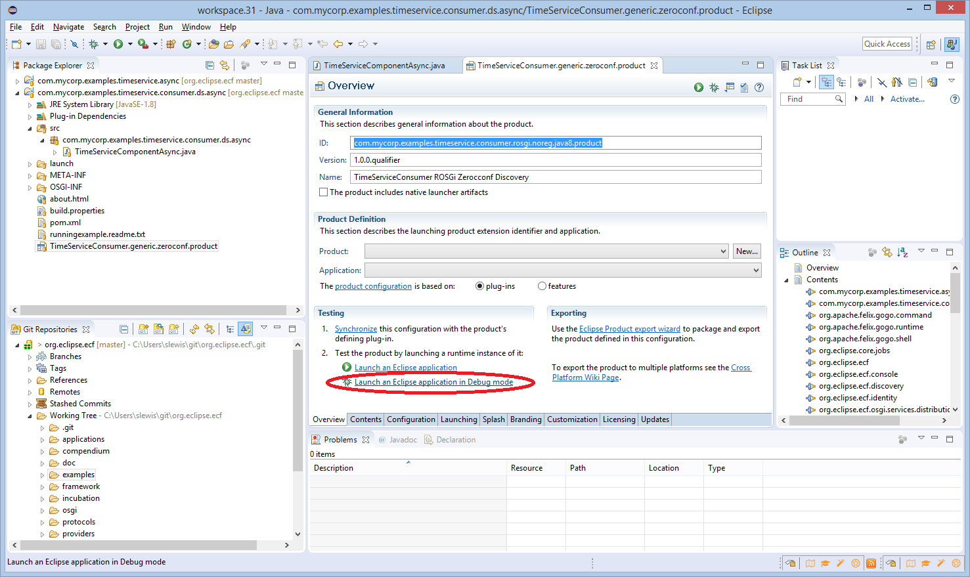Image resolution: width=970 pixels, height=577 pixels.
Task: Click the Version input field
Action: point(556,160)
